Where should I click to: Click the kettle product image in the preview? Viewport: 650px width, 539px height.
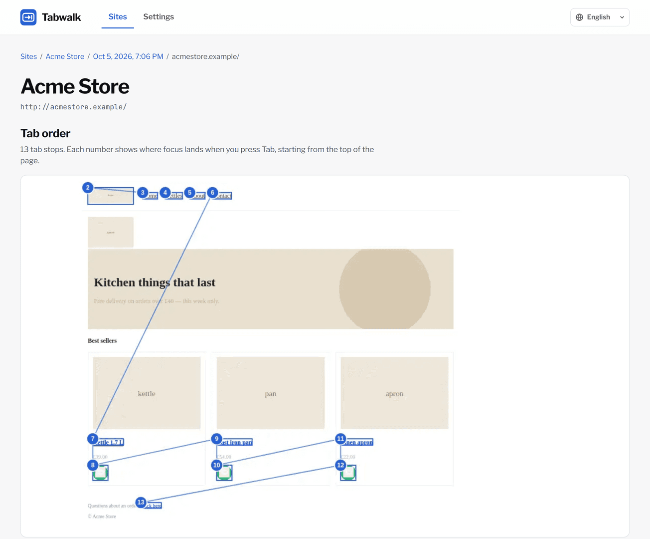pyautogui.click(x=147, y=393)
